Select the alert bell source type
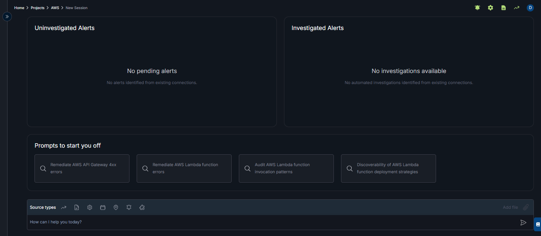541x236 pixels. point(129,207)
